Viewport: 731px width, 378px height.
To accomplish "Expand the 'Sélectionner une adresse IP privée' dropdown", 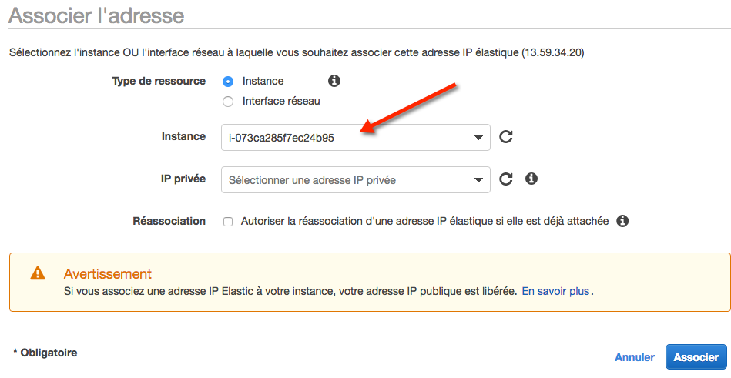I will [x=347, y=180].
